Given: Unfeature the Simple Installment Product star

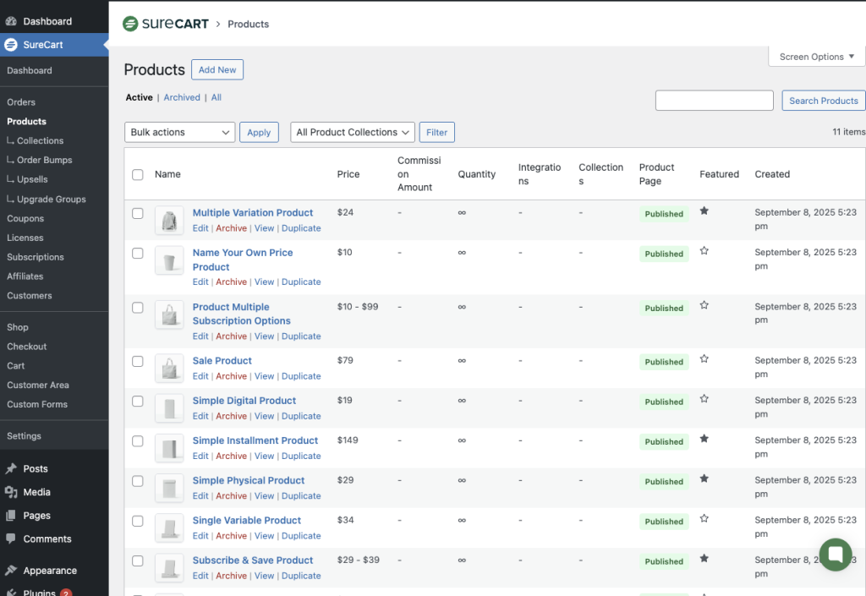Looking at the screenshot, I should coord(704,439).
